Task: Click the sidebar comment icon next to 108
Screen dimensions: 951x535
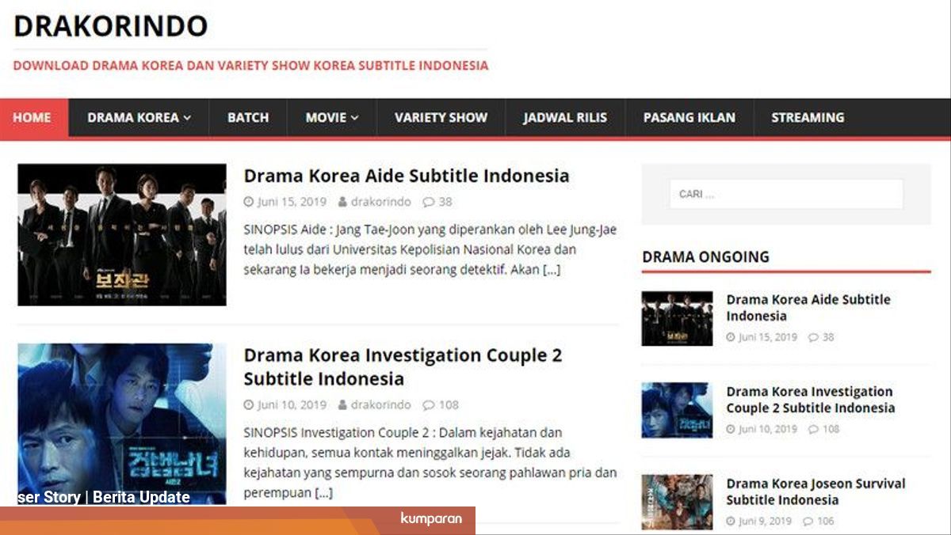Action: 813,429
